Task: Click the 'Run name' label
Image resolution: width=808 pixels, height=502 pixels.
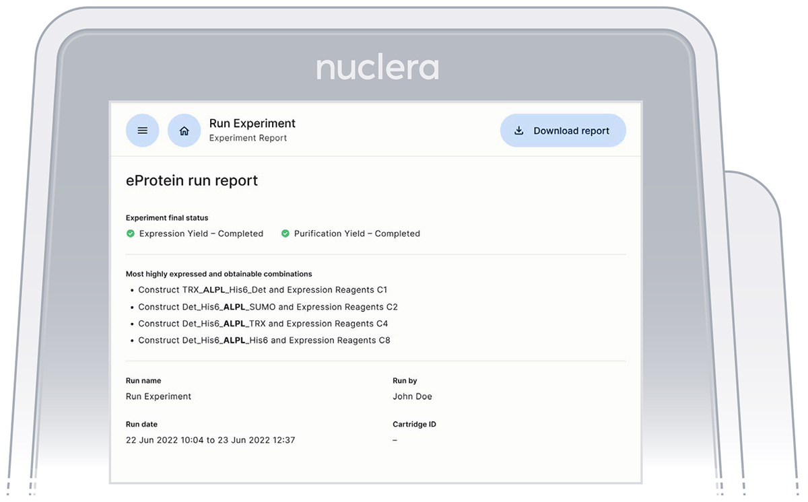Action: coord(143,381)
